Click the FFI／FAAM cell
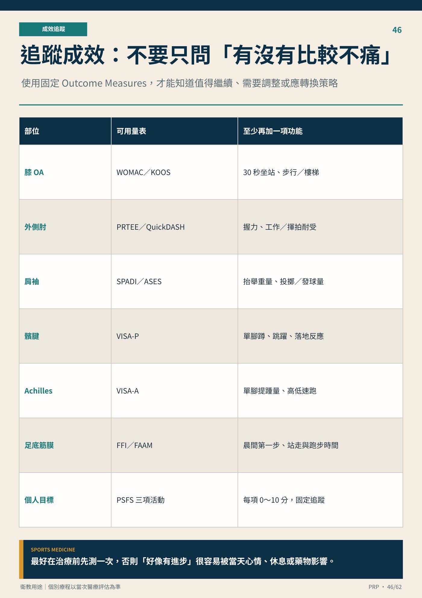 point(175,445)
